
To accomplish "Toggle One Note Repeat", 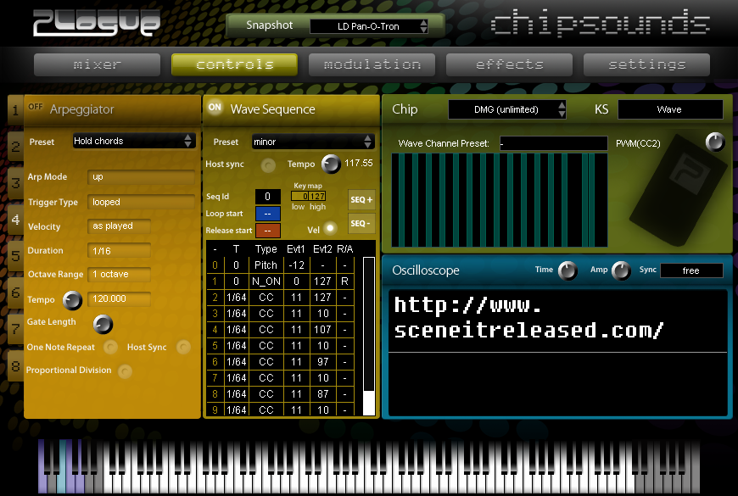I will tap(110, 348).
